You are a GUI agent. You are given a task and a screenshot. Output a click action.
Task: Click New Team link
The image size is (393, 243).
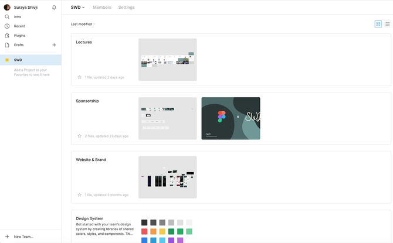click(x=23, y=237)
